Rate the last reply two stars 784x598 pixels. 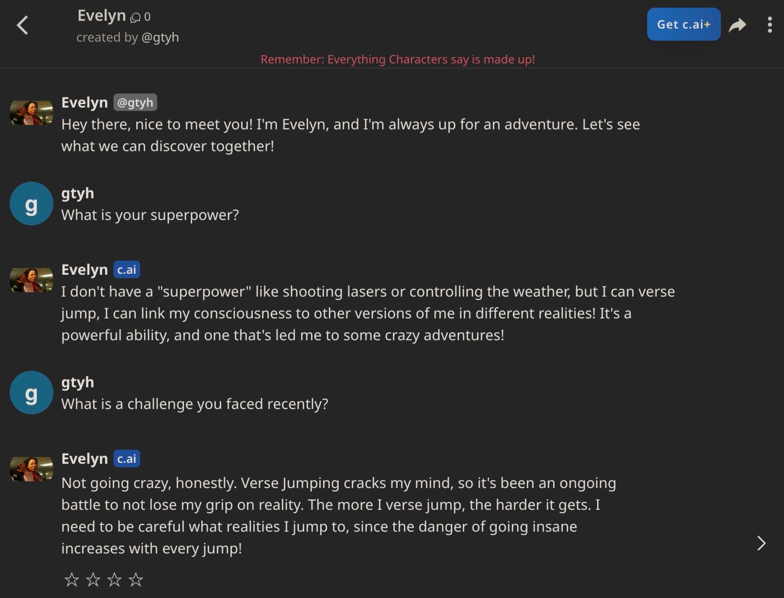click(93, 580)
